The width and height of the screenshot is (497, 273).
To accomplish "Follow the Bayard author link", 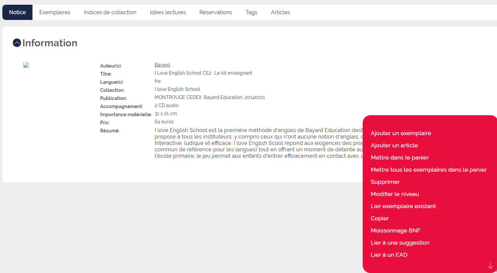I will click(162, 65).
